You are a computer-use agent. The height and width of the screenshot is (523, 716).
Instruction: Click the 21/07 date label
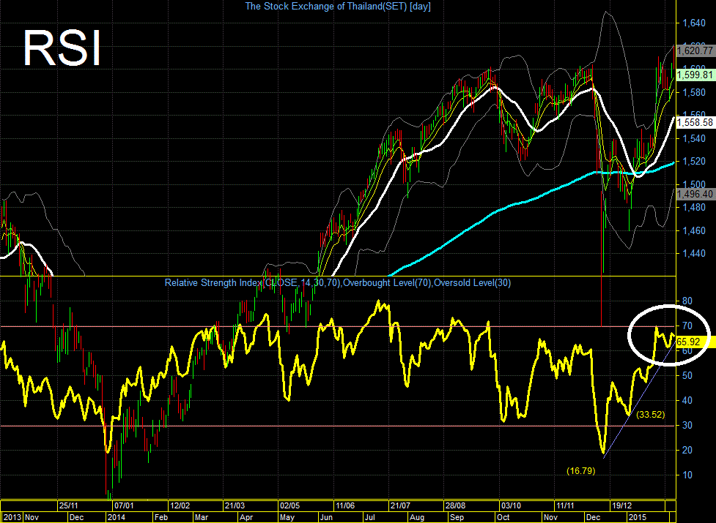[x=400, y=505]
